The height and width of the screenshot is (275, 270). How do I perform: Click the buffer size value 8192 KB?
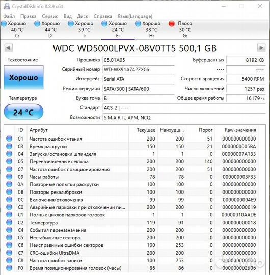point(246,60)
